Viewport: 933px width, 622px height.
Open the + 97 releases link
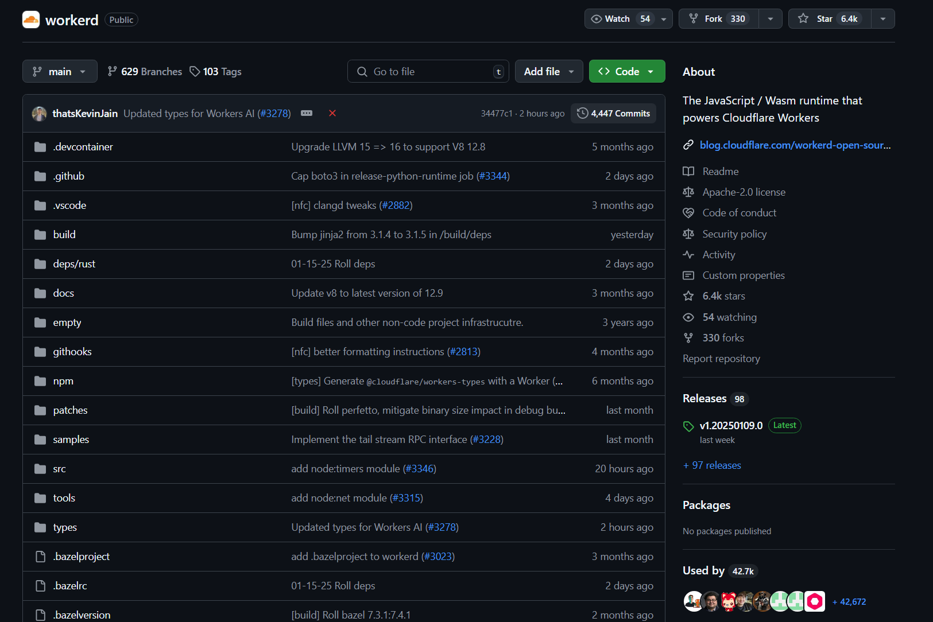click(712, 465)
